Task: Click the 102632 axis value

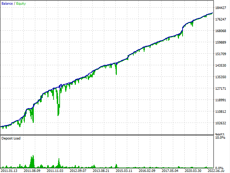Action: point(221,123)
